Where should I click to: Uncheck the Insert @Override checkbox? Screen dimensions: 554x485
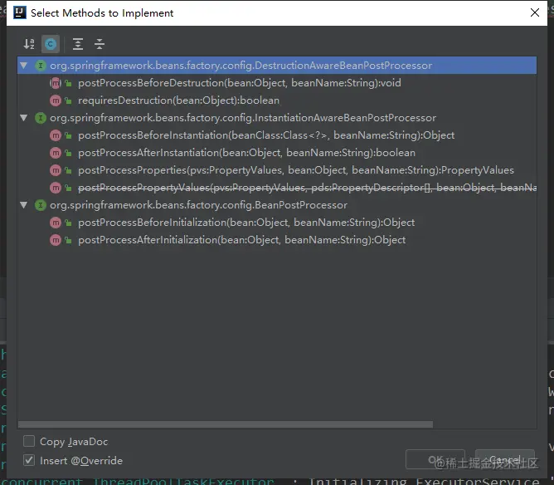29,461
